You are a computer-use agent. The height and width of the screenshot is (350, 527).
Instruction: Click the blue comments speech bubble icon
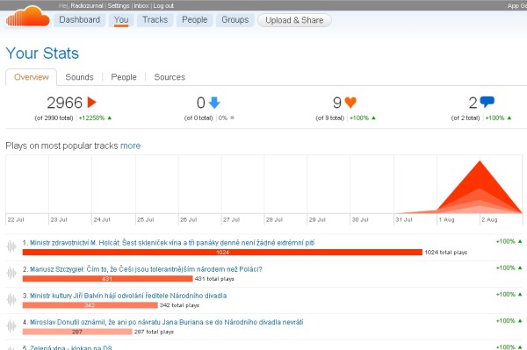coord(487,102)
